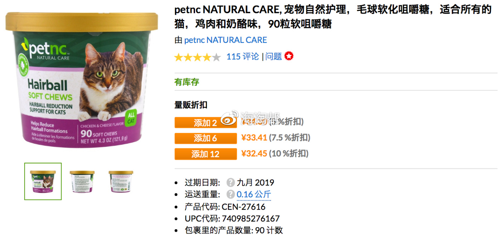Image resolution: width=501 pixels, height=236 pixels.
Task: Click the help icon next to 运送重量
Action: [231, 195]
